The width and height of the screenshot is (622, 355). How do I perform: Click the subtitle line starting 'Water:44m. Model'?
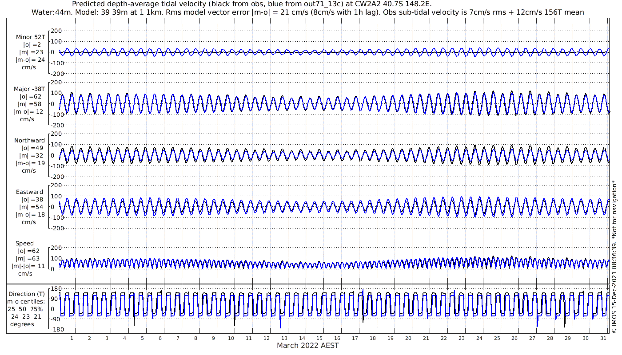[x=308, y=12]
